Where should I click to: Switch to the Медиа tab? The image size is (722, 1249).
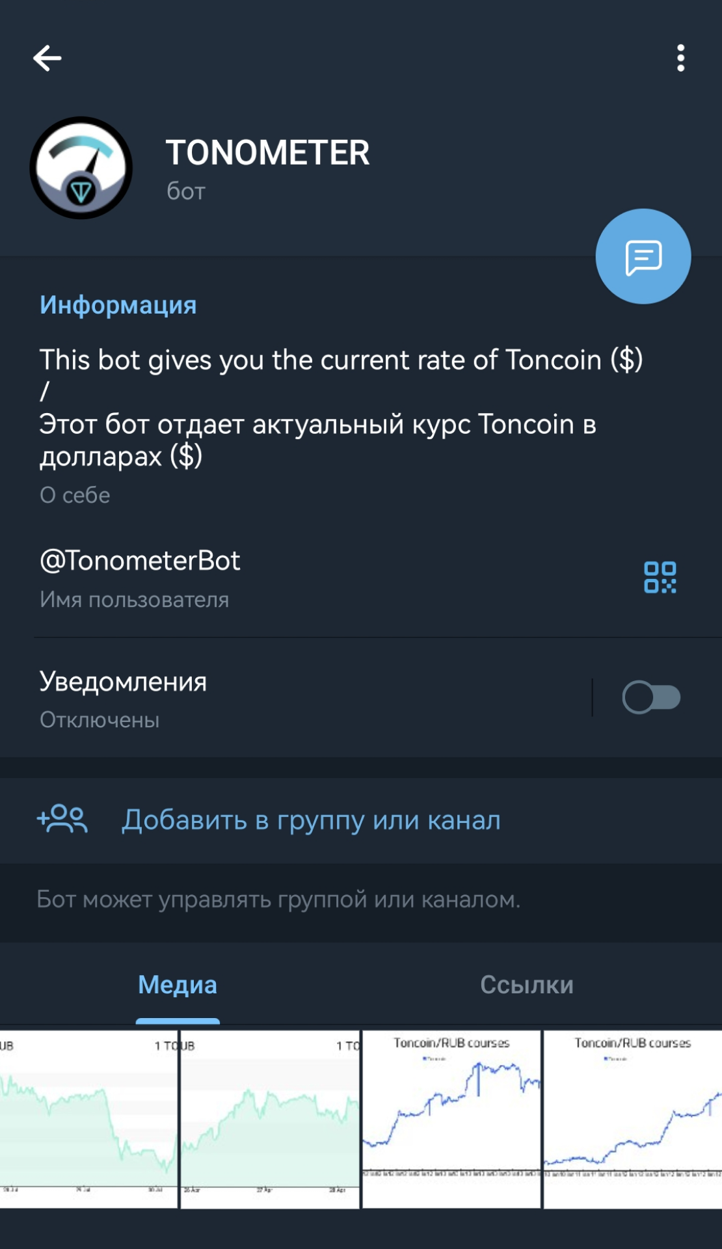pyautogui.click(x=178, y=985)
